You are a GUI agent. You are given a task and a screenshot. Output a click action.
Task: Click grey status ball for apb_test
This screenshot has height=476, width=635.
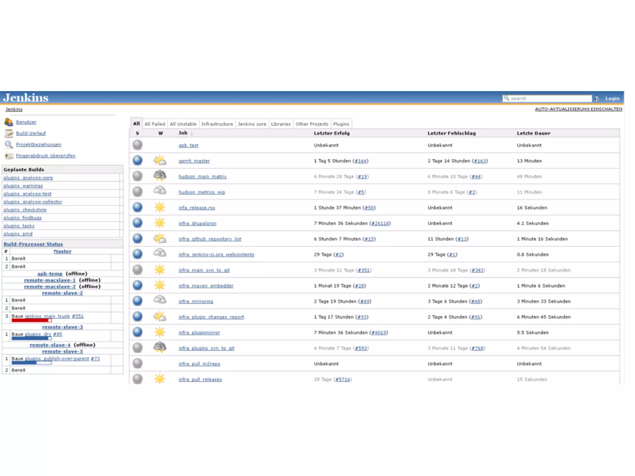[137, 145]
